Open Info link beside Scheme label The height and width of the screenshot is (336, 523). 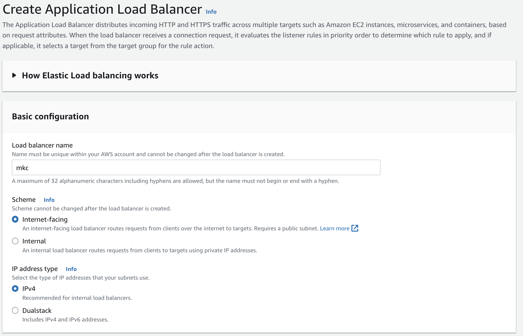tap(49, 200)
